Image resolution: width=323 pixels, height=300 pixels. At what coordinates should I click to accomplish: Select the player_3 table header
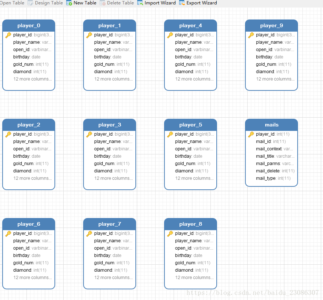coord(110,125)
